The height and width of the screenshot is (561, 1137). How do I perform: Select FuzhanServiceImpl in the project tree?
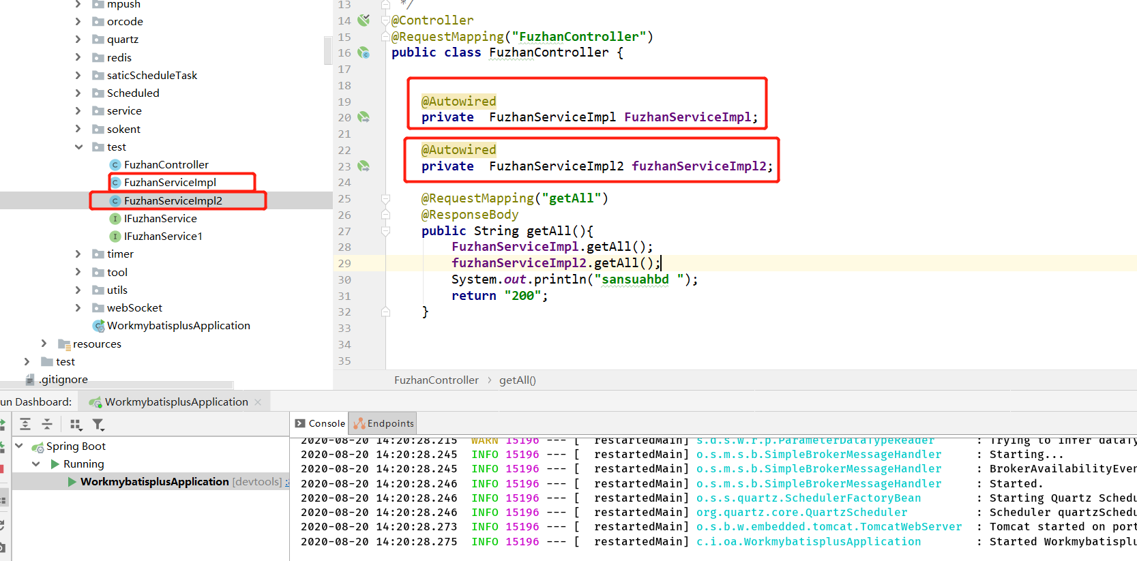coord(170,182)
